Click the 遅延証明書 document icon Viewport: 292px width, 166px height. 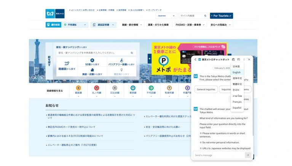click(94, 25)
